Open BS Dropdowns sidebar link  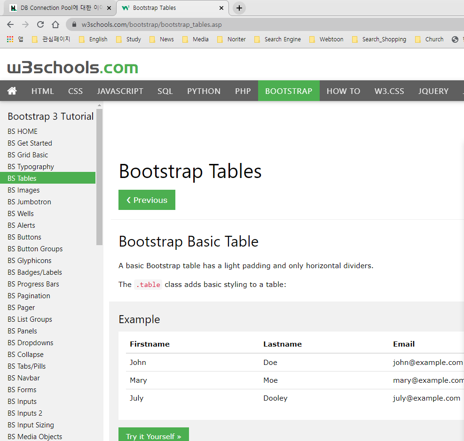click(x=47, y=343)
